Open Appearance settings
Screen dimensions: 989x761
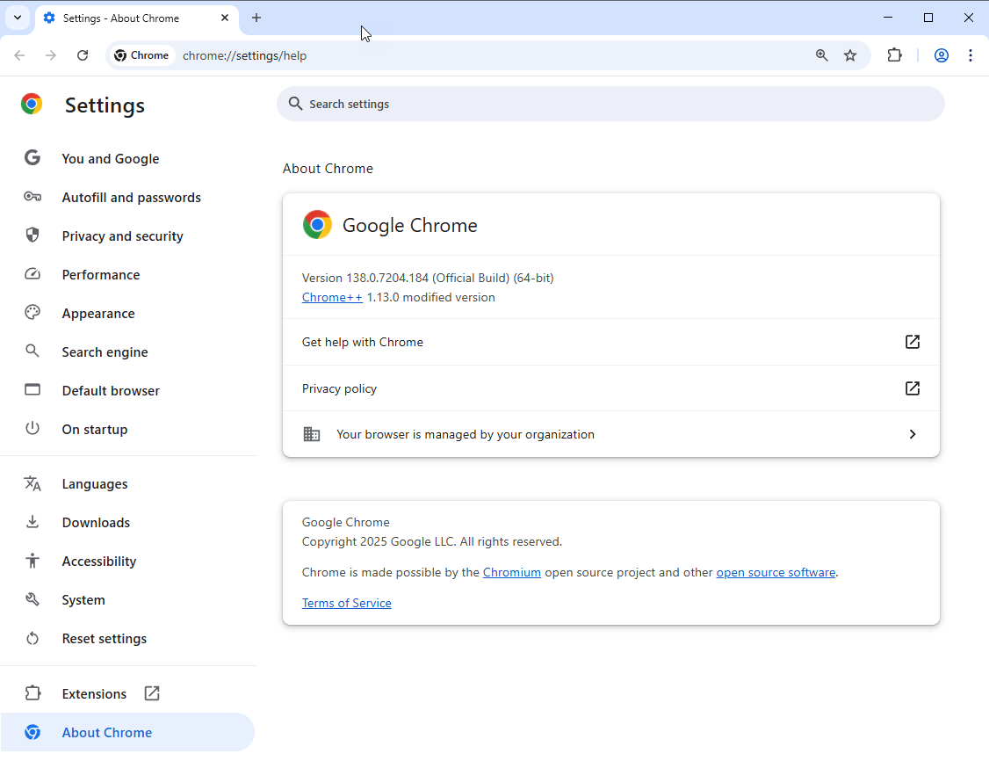(x=98, y=314)
